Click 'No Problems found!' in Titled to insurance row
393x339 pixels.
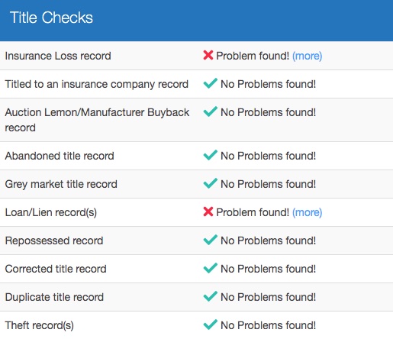click(269, 84)
